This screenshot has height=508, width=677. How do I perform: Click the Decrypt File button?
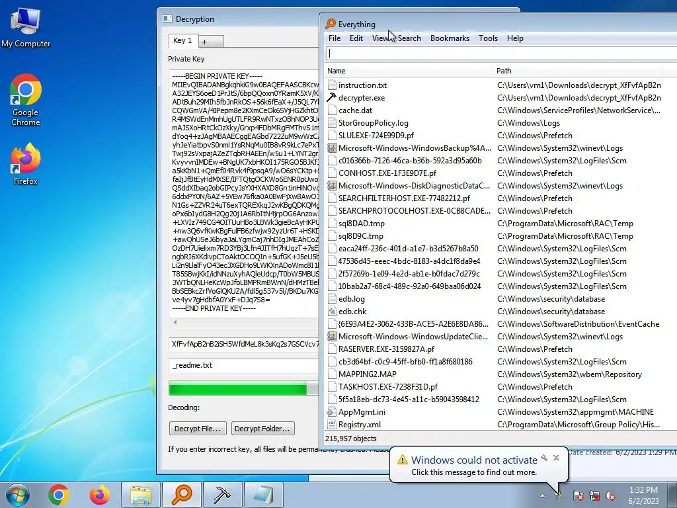pos(197,429)
